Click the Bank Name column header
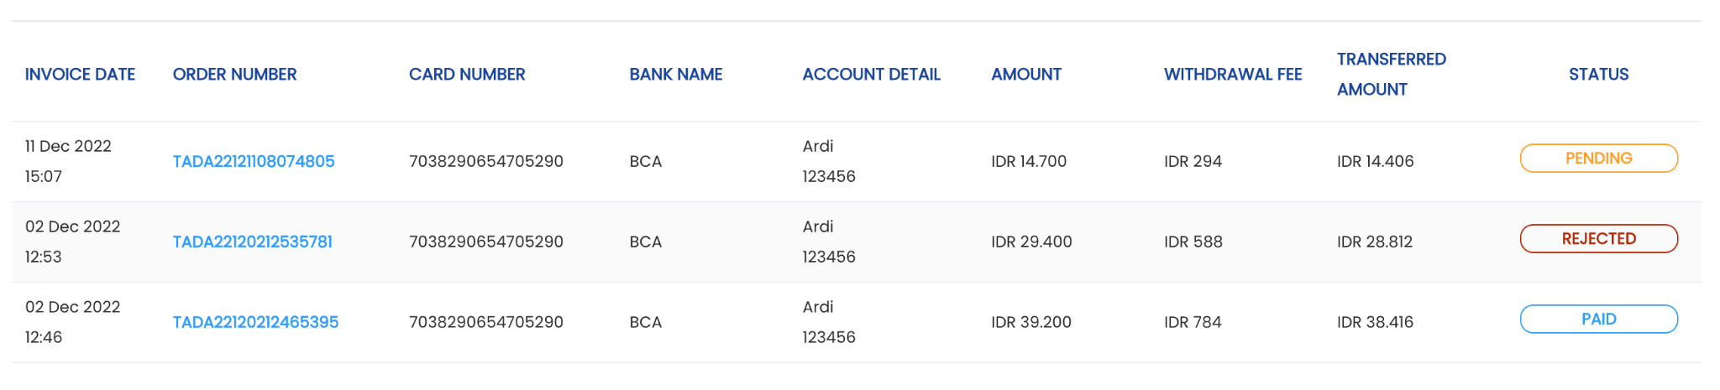 pyautogui.click(x=676, y=75)
